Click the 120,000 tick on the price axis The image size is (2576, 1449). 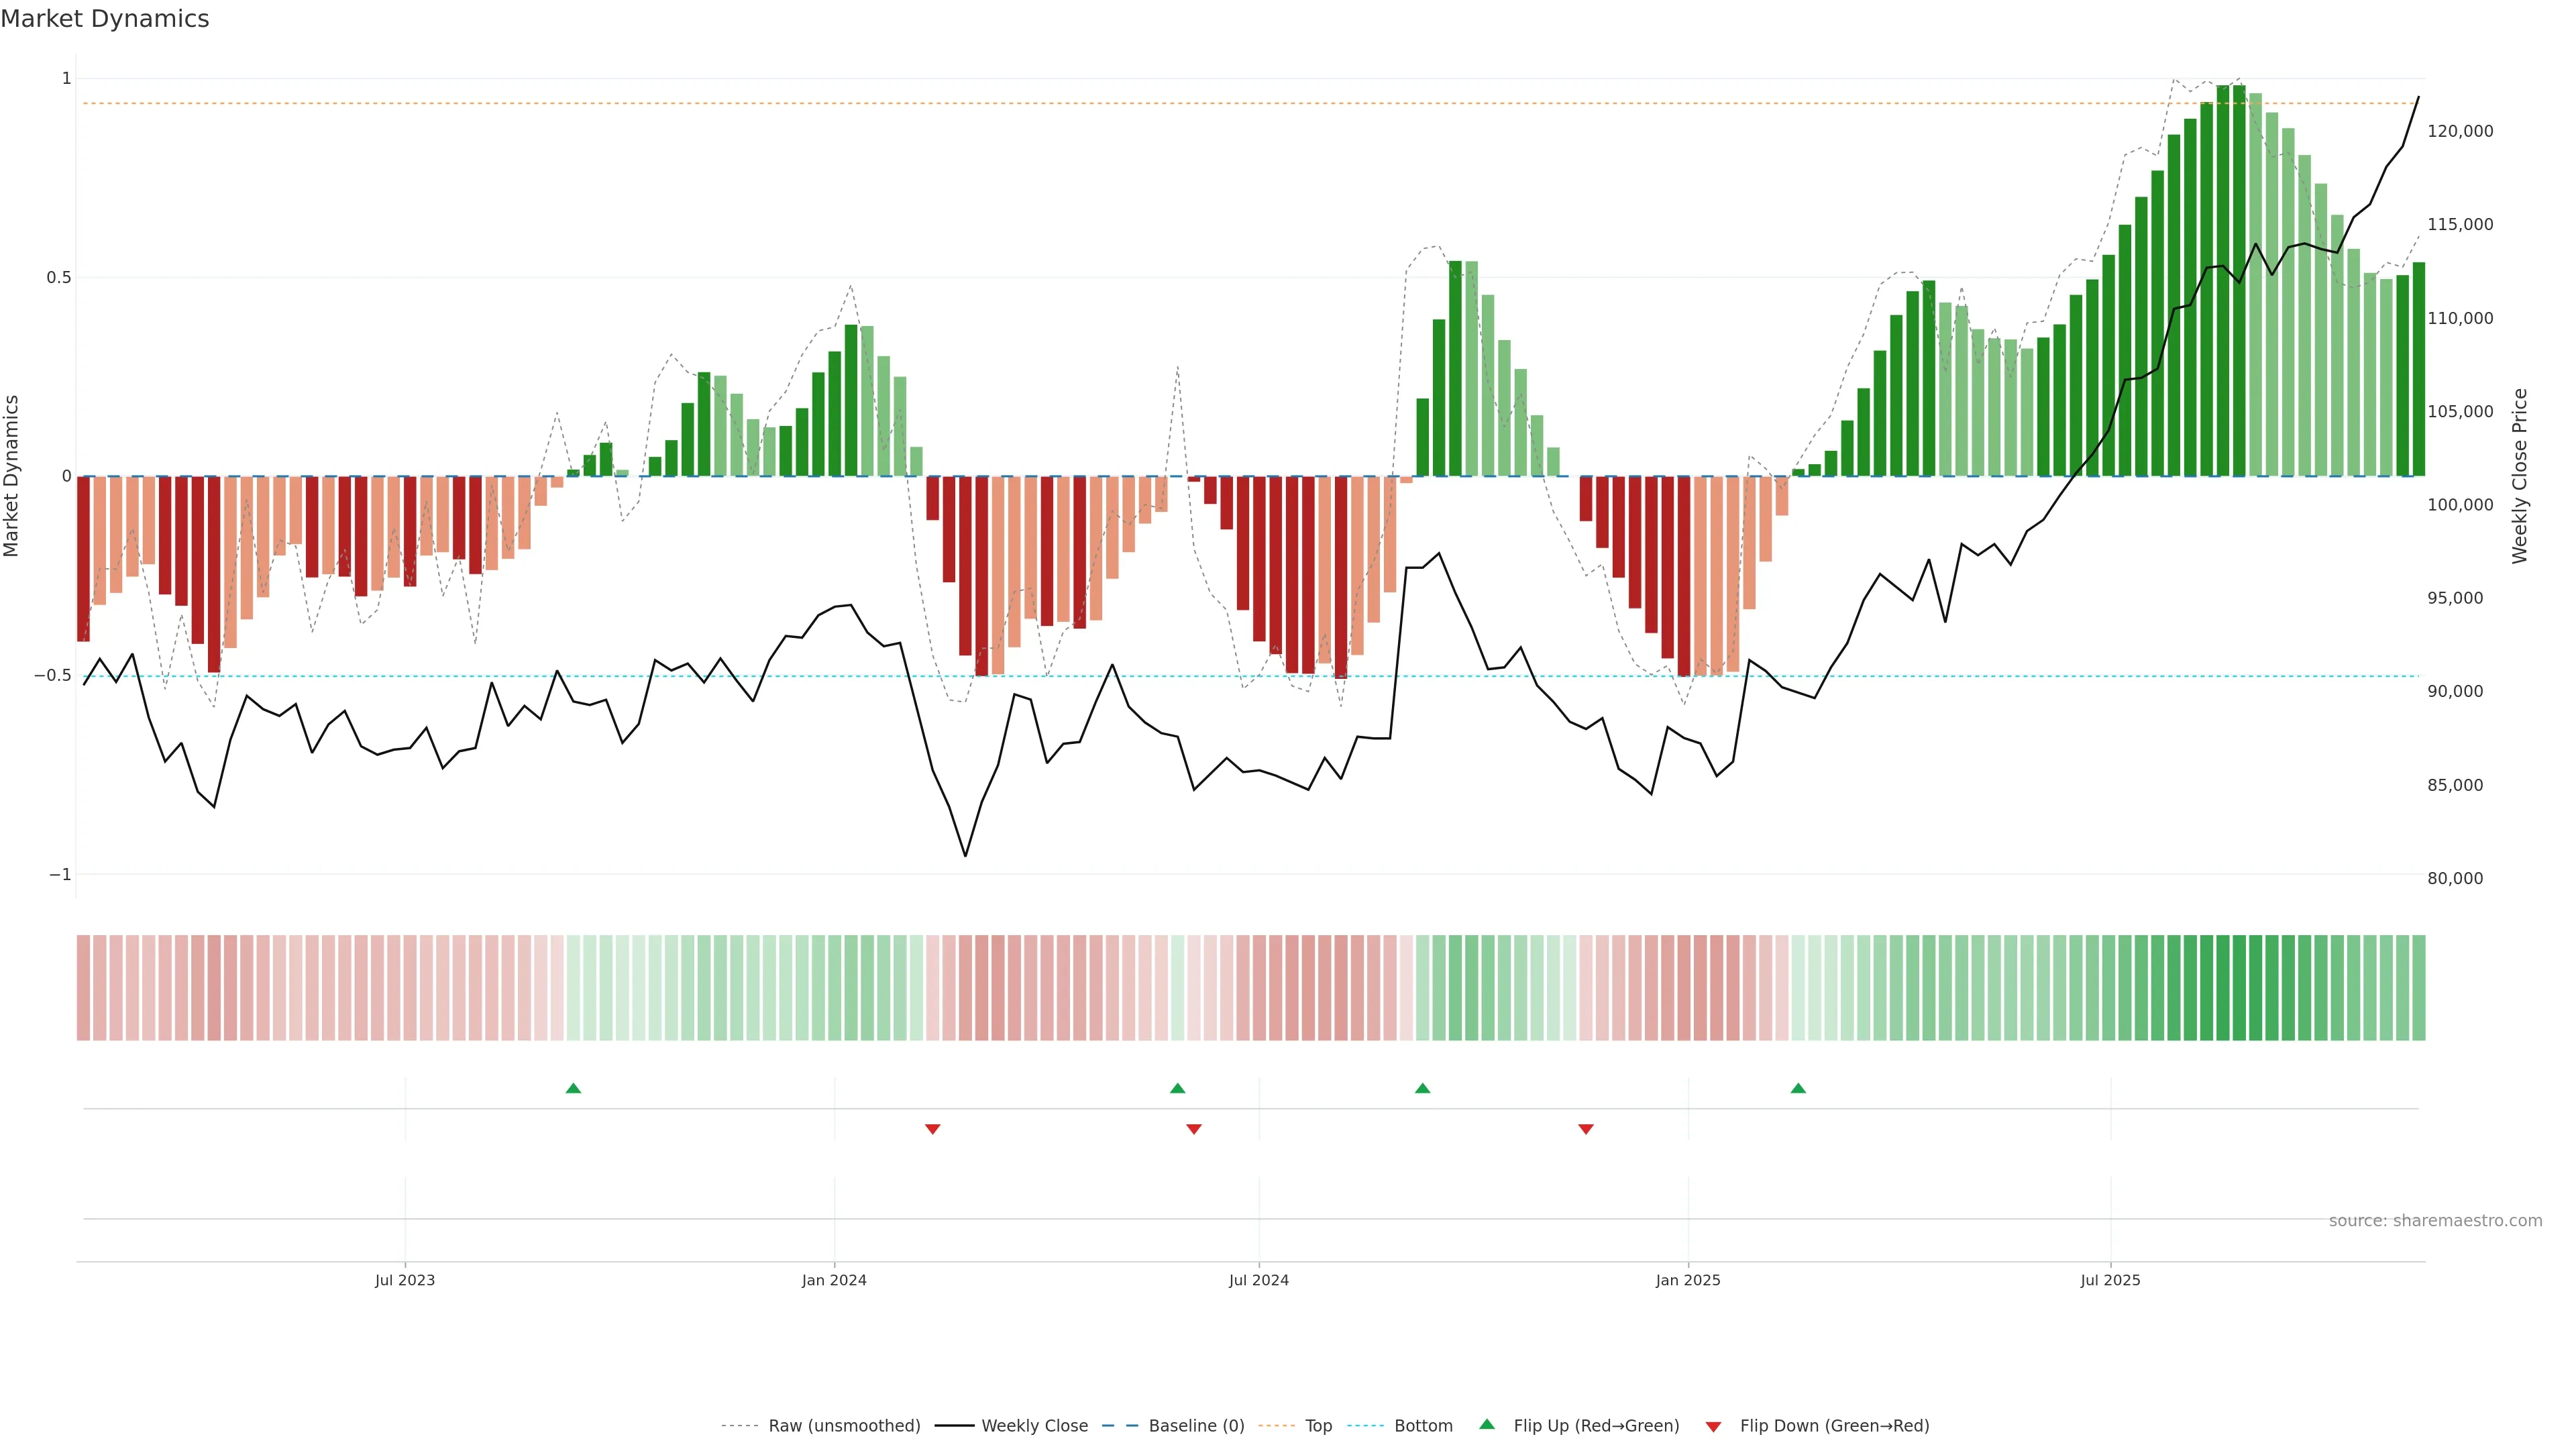coord(2460,131)
